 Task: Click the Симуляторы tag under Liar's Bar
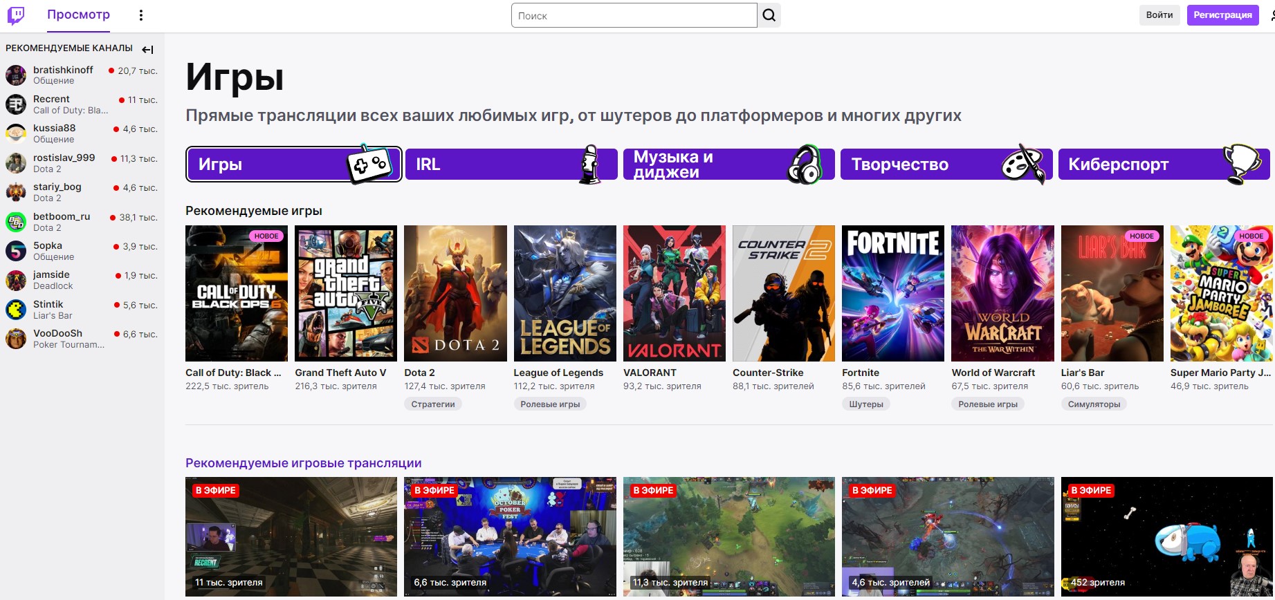coord(1094,404)
